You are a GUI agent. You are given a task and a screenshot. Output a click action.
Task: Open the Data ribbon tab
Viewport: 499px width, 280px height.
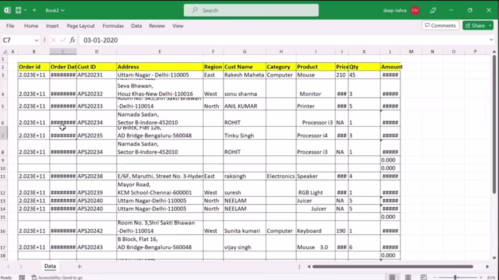136,26
